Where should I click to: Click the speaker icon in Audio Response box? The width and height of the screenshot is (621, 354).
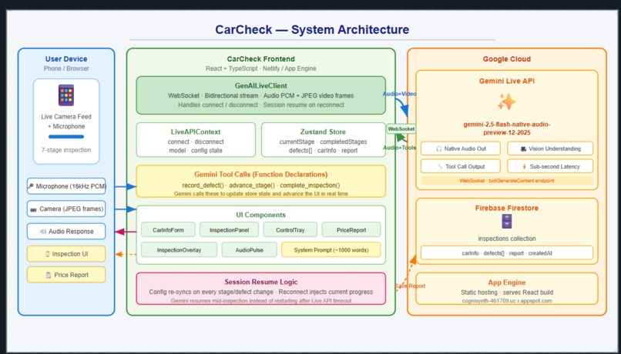(x=43, y=232)
